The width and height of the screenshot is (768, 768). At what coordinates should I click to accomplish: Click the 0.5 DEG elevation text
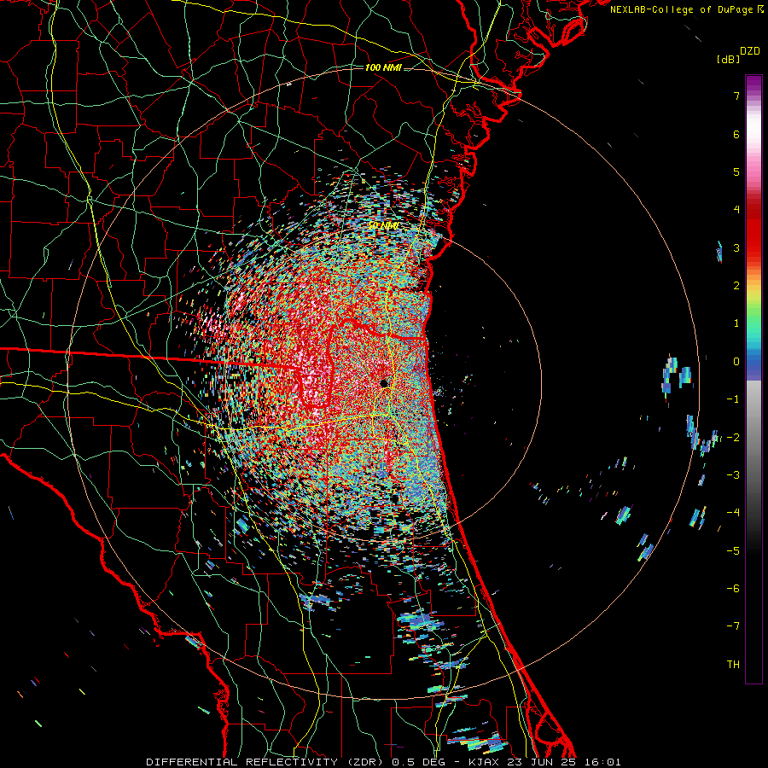pos(418,762)
